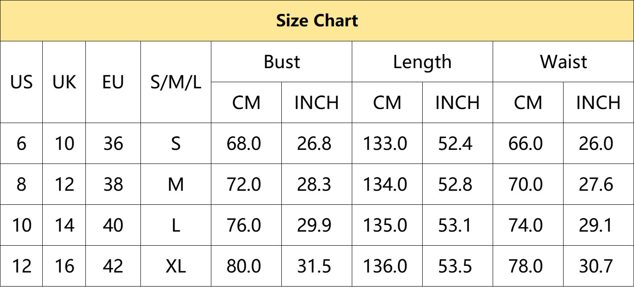Click the Size Chart title header
634x287 pixels.
click(x=317, y=21)
